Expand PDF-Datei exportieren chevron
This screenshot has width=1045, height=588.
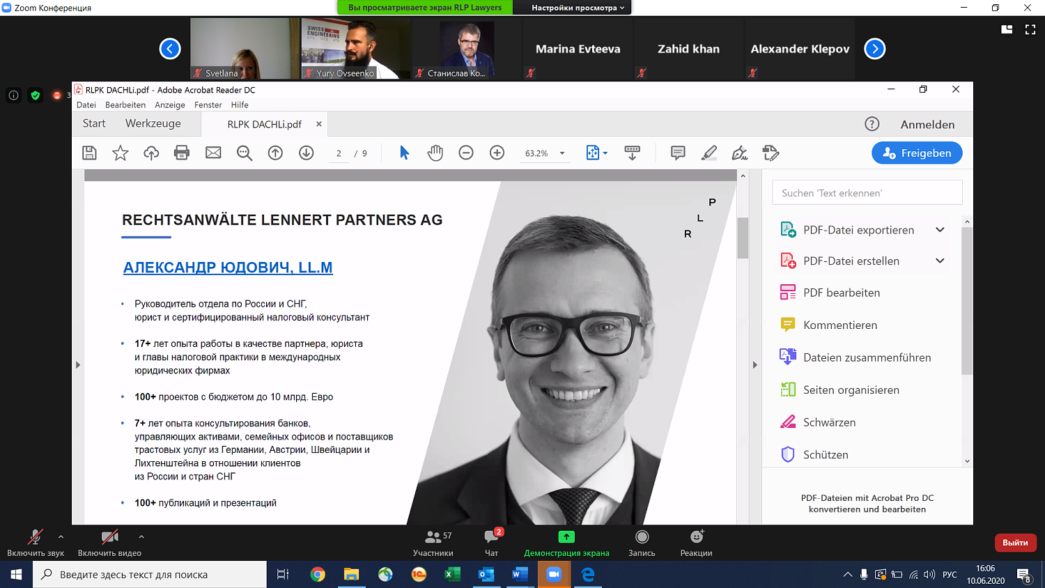(940, 230)
